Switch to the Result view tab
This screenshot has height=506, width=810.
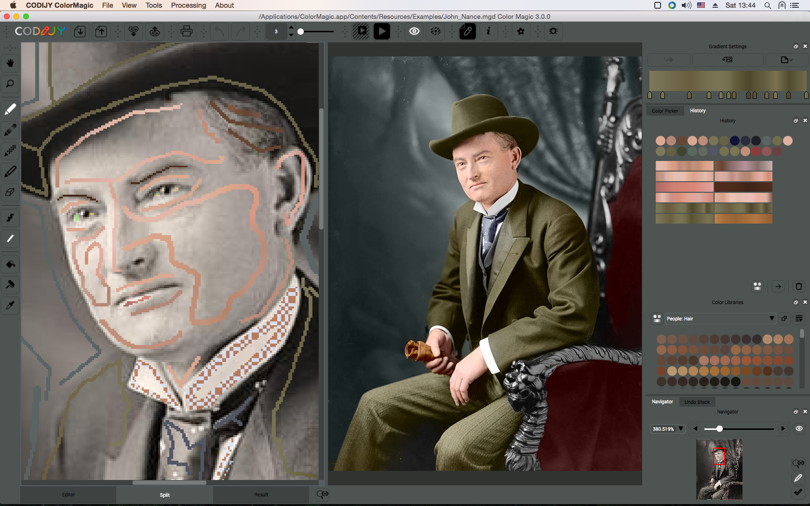[x=261, y=495]
